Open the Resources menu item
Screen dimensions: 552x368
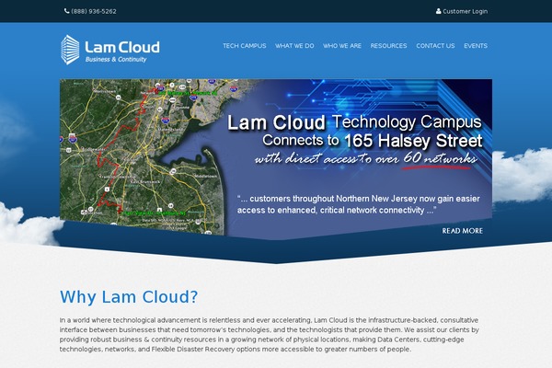coord(388,46)
